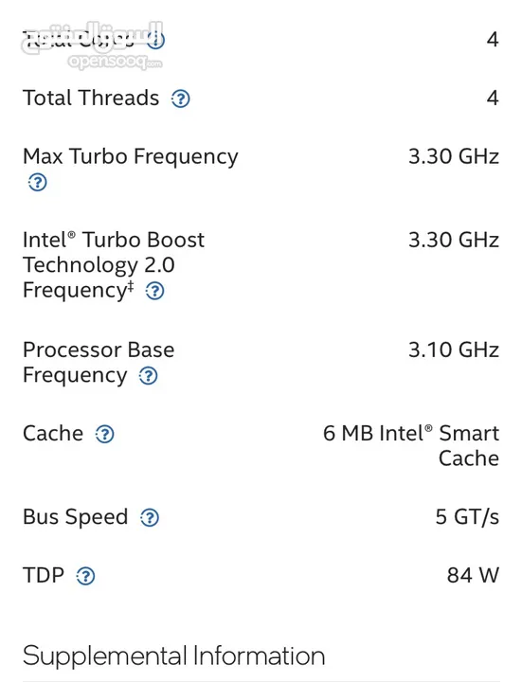Select the Bus Speed label text
This screenshot has height=682, width=522.
[75, 517]
